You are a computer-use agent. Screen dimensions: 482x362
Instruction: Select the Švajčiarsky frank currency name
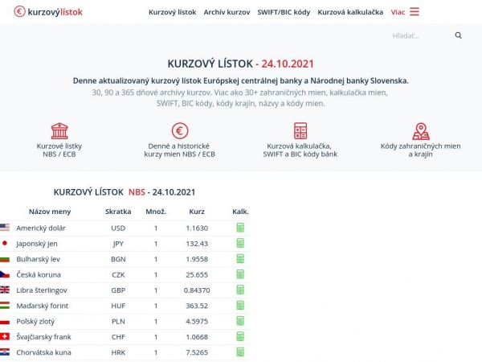pos(43,337)
